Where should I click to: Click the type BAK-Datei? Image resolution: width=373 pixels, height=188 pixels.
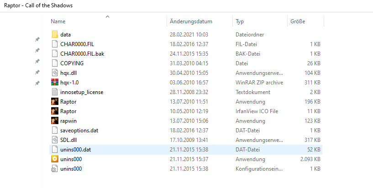(248, 54)
